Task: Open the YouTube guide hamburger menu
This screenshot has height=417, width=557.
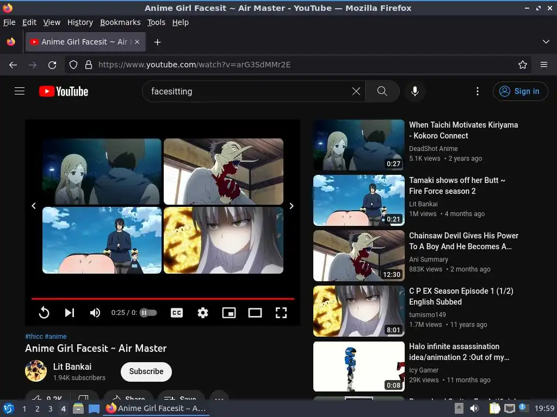Action: tap(20, 91)
